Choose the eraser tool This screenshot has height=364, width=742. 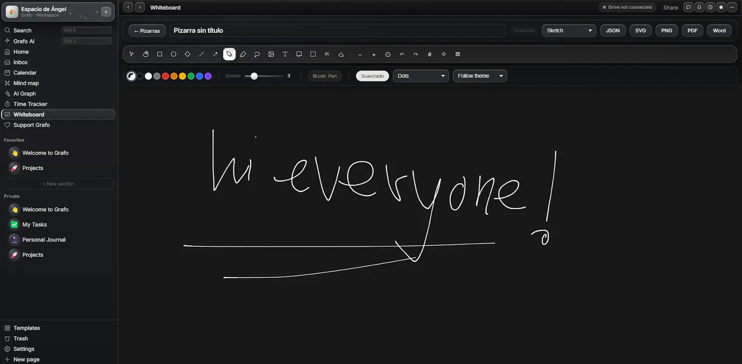point(341,54)
